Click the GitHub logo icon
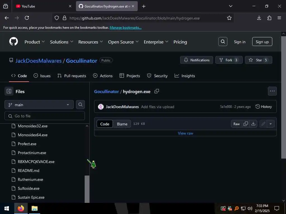Screen dimensions: 286x214 13,42
